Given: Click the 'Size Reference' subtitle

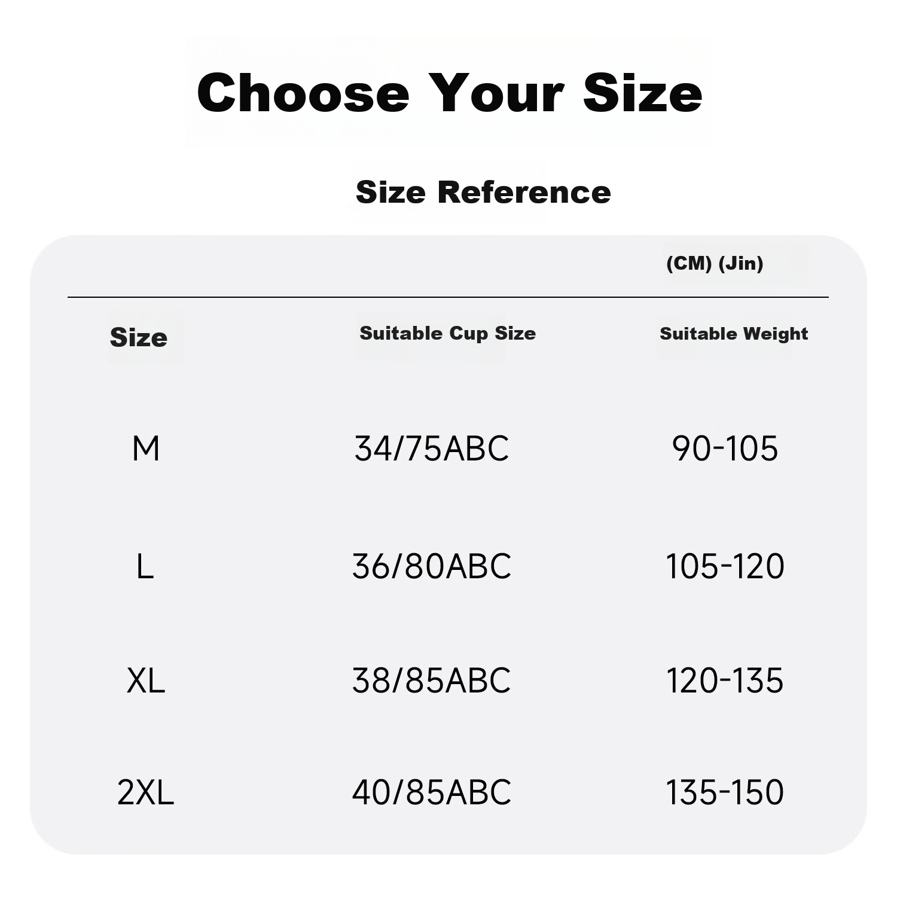Looking at the screenshot, I should pyautogui.click(x=483, y=192).
